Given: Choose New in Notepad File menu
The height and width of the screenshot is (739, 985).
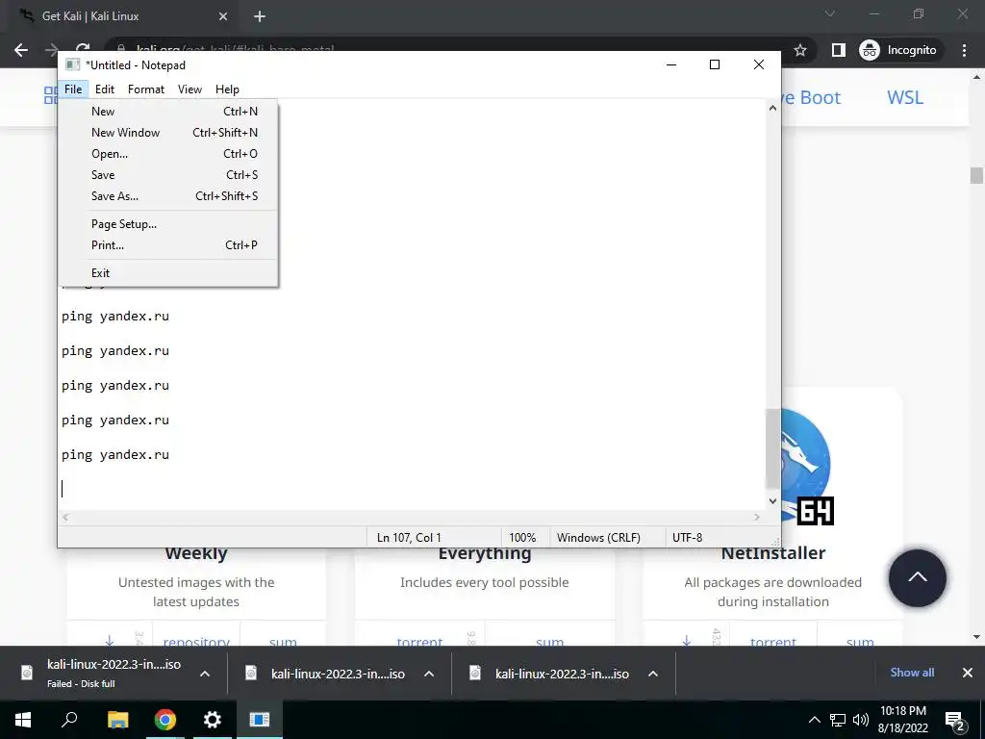Looking at the screenshot, I should (x=167, y=112).
